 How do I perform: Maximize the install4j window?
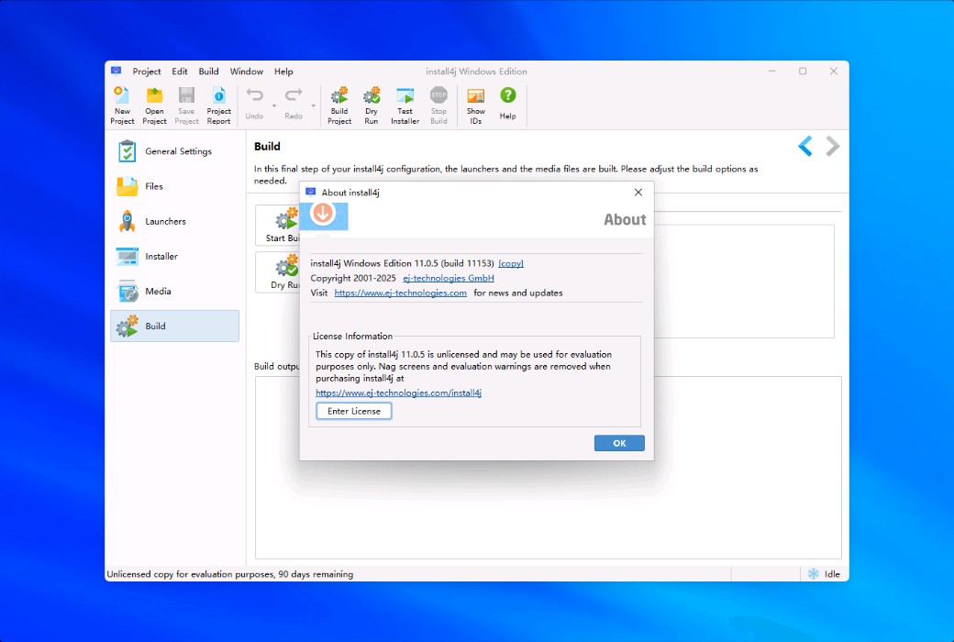pyautogui.click(x=803, y=72)
